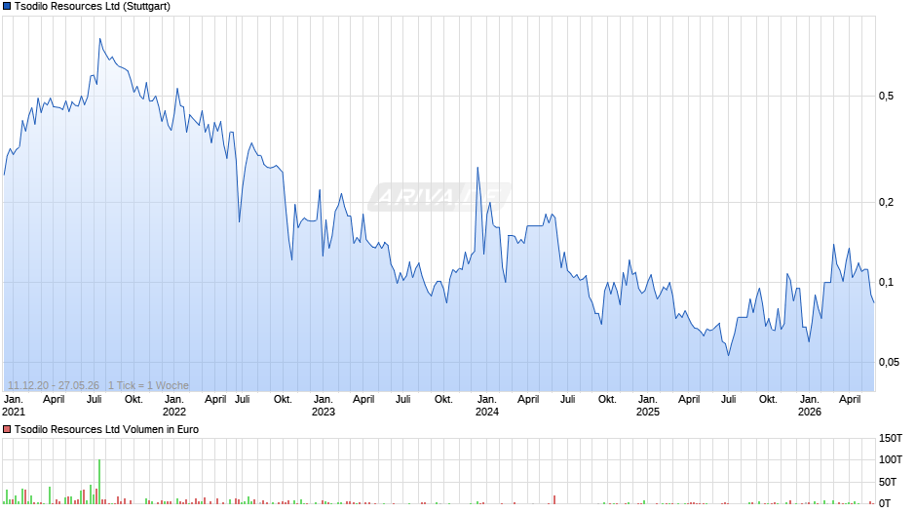Click the title 'Tsodilo Resources Ltd (Stuttgart)'

(93, 7)
